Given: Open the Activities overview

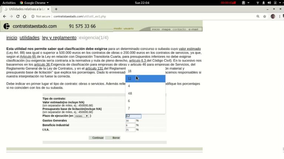Looking at the screenshot, I should [x=9, y=3].
